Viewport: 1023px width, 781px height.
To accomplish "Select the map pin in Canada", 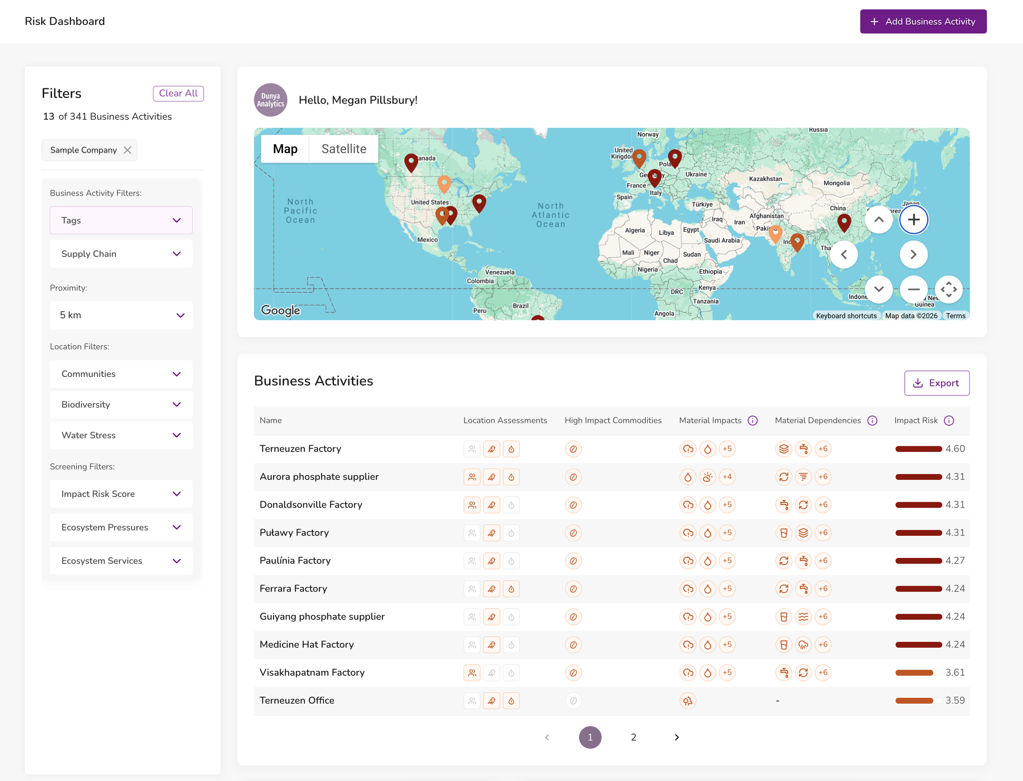I will 411,163.
